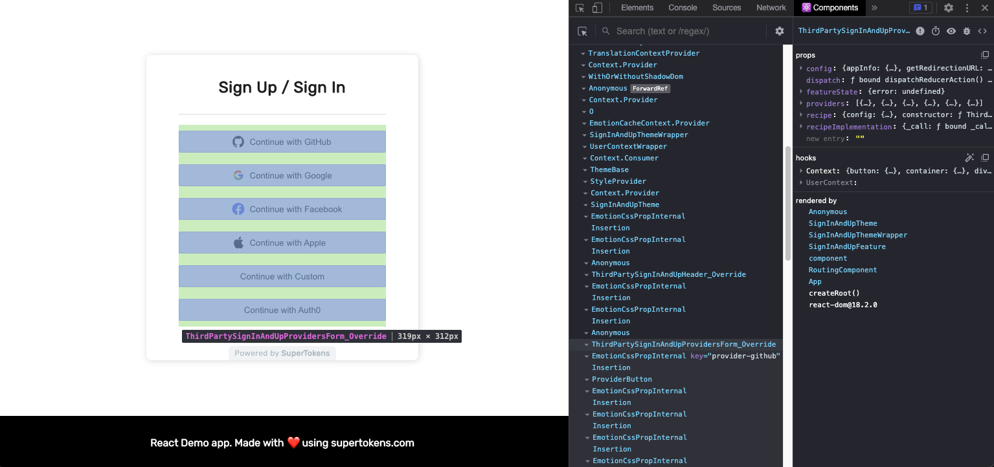Click the inspect element picker icon
This screenshot has height=467, width=994.
tap(578, 8)
